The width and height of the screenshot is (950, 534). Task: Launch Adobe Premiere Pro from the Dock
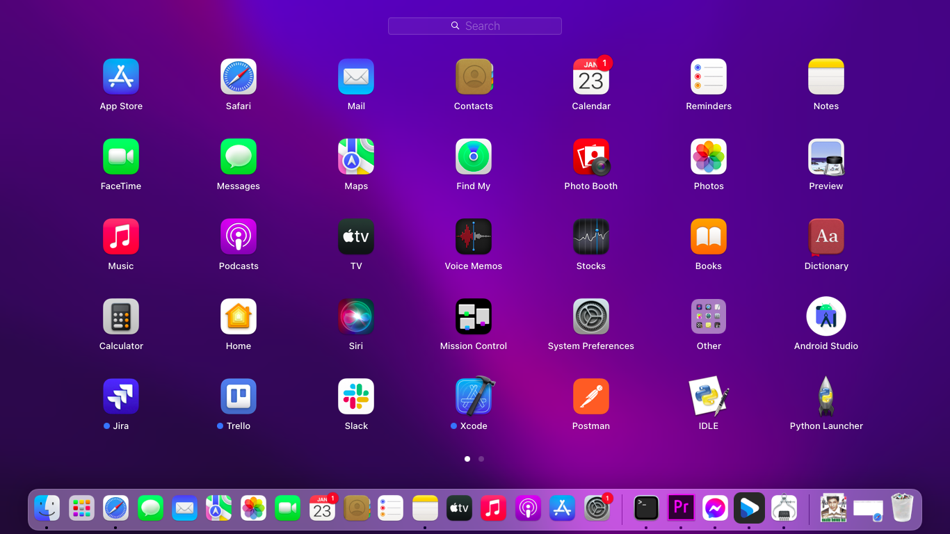(681, 508)
